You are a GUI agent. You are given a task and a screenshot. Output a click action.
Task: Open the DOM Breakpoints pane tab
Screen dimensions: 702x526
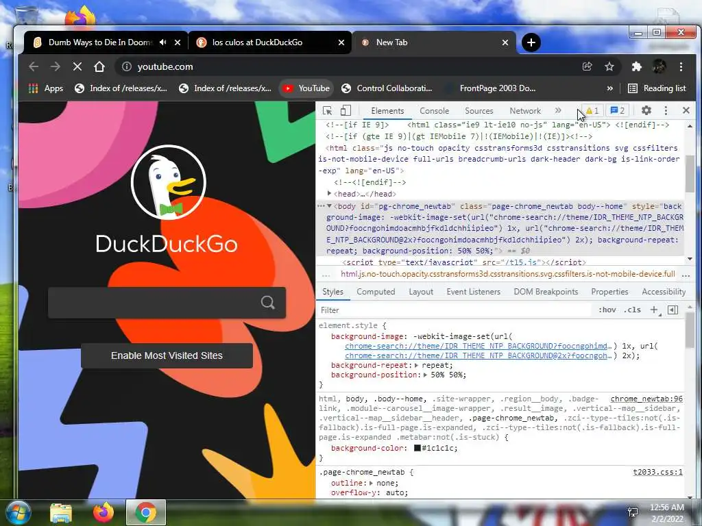546,292
